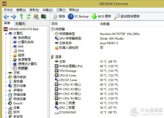This screenshot has height=118, width=164.
Task: Expand the 网络设备 tree node
Action: [6, 99]
